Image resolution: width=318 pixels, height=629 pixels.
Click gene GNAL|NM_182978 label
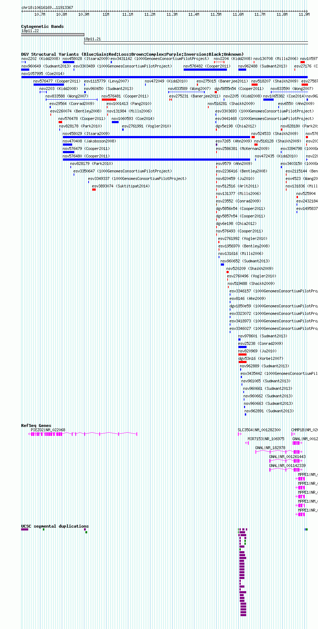coord(270,448)
